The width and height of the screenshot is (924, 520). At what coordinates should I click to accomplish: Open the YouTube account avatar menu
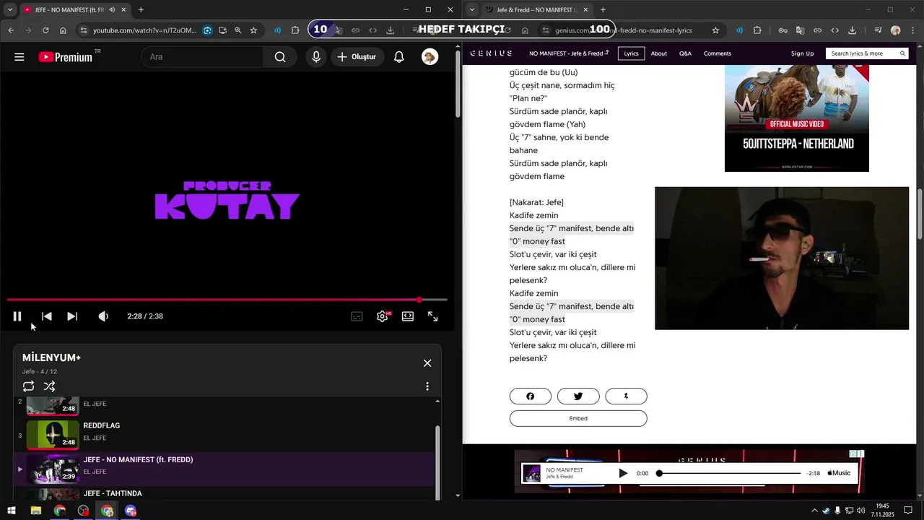click(x=430, y=57)
